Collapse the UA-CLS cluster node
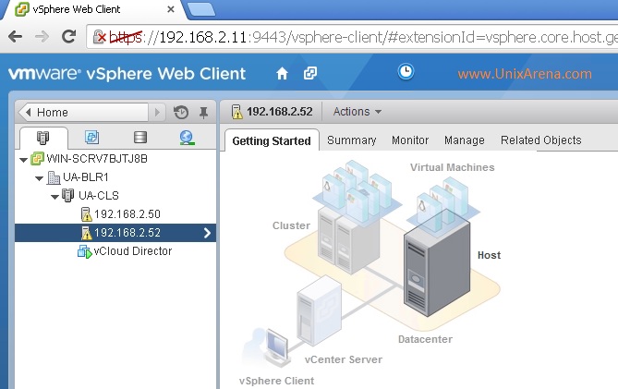Viewport: 618px width, 389px height. [55, 197]
